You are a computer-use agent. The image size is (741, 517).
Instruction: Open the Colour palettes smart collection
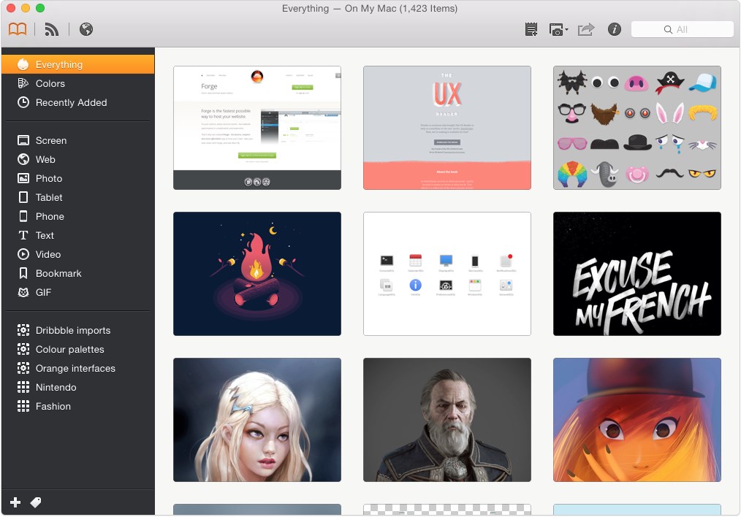[x=78, y=349]
